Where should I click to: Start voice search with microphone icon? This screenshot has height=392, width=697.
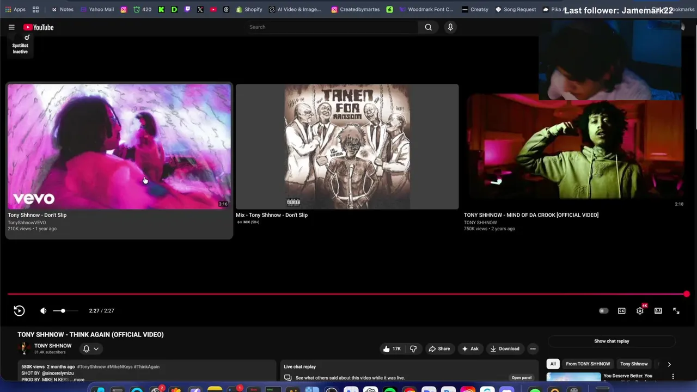coord(450,27)
